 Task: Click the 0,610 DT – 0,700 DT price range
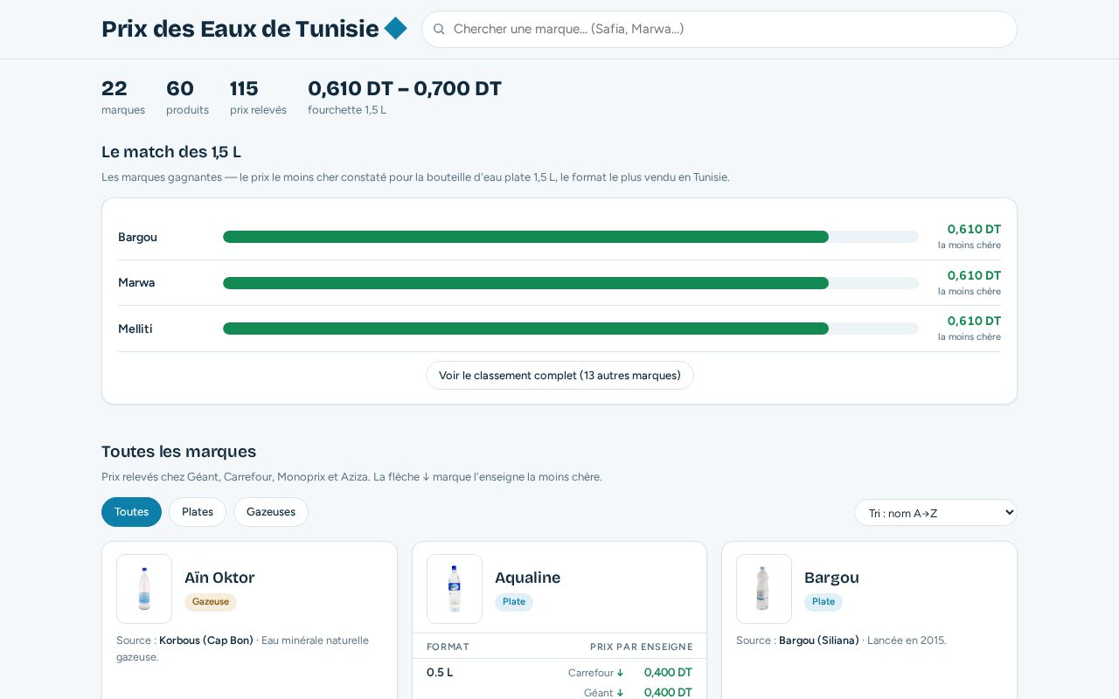click(x=405, y=88)
